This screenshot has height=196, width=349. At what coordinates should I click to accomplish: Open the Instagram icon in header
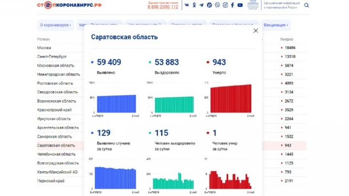(x=225, y=5)
